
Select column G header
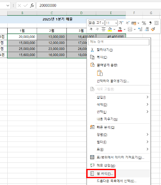(x=151, y=13)
